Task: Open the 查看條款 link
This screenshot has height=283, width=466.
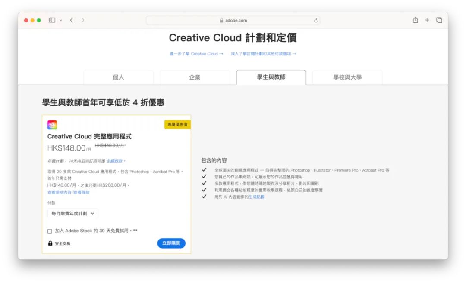Action: click(x=82, y=192)
